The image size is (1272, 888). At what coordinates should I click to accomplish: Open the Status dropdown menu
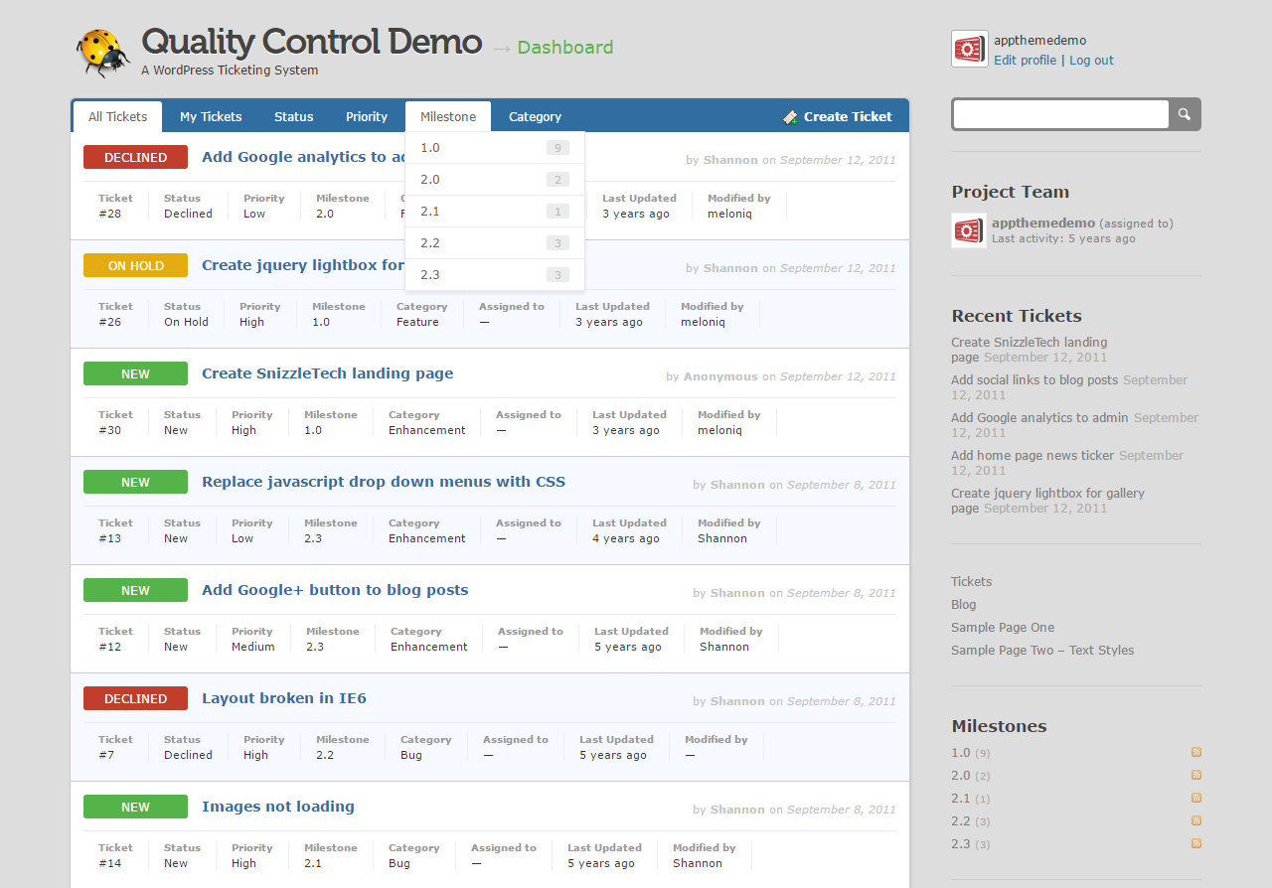[x=293, y=116]
